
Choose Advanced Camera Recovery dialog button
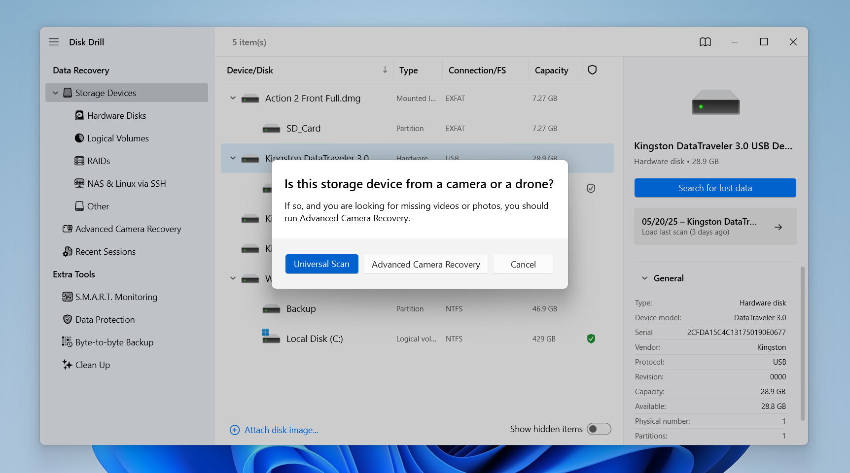[426, 264]
